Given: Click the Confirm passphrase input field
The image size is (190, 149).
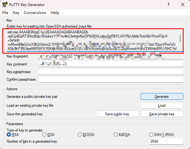Looking at the screenshot, I should point(111,79).
